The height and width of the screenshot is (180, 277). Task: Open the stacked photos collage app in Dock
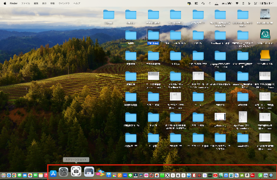pos(100,173)
